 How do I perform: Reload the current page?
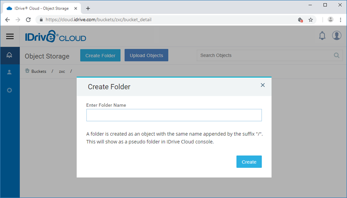(28, 19)
